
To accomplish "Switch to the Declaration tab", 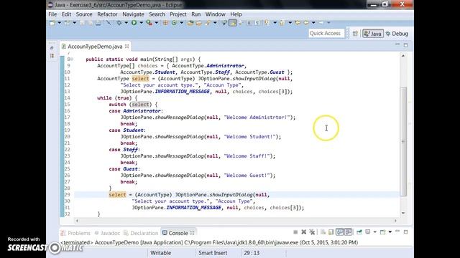I will click(x=141, y=233).
